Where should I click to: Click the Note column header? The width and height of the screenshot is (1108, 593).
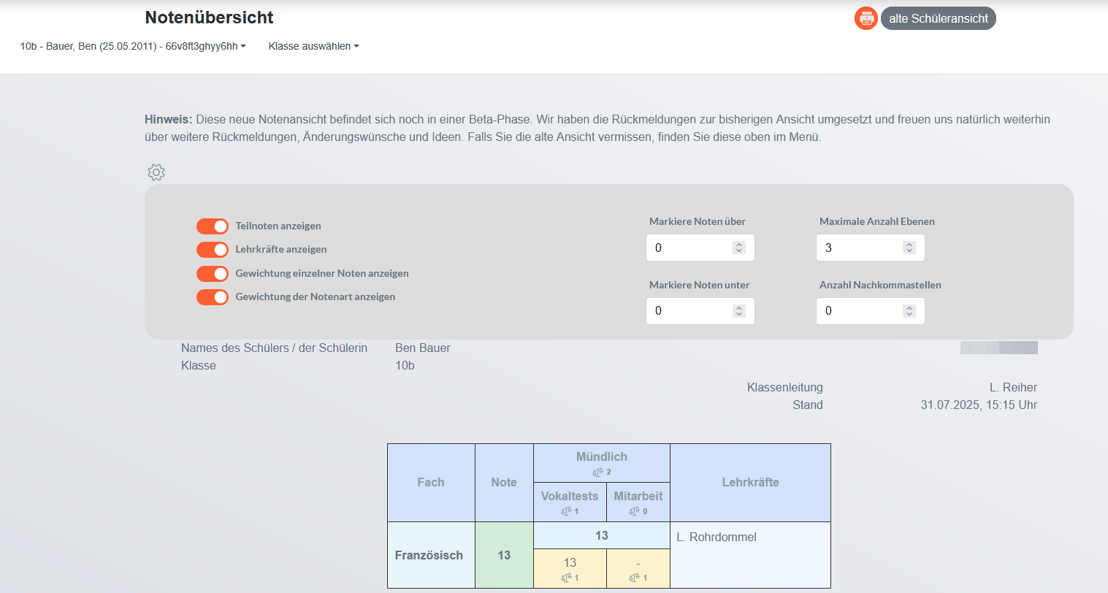(504, 483)
